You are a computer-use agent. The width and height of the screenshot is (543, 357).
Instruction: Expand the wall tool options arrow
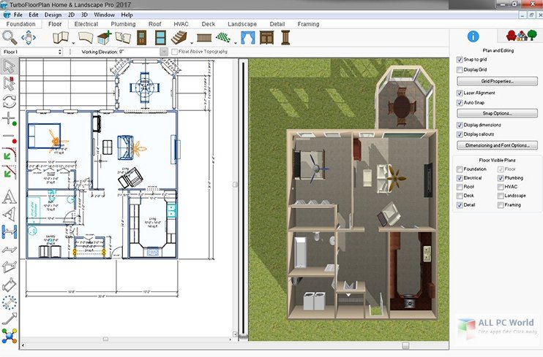(x=73, y=43)
